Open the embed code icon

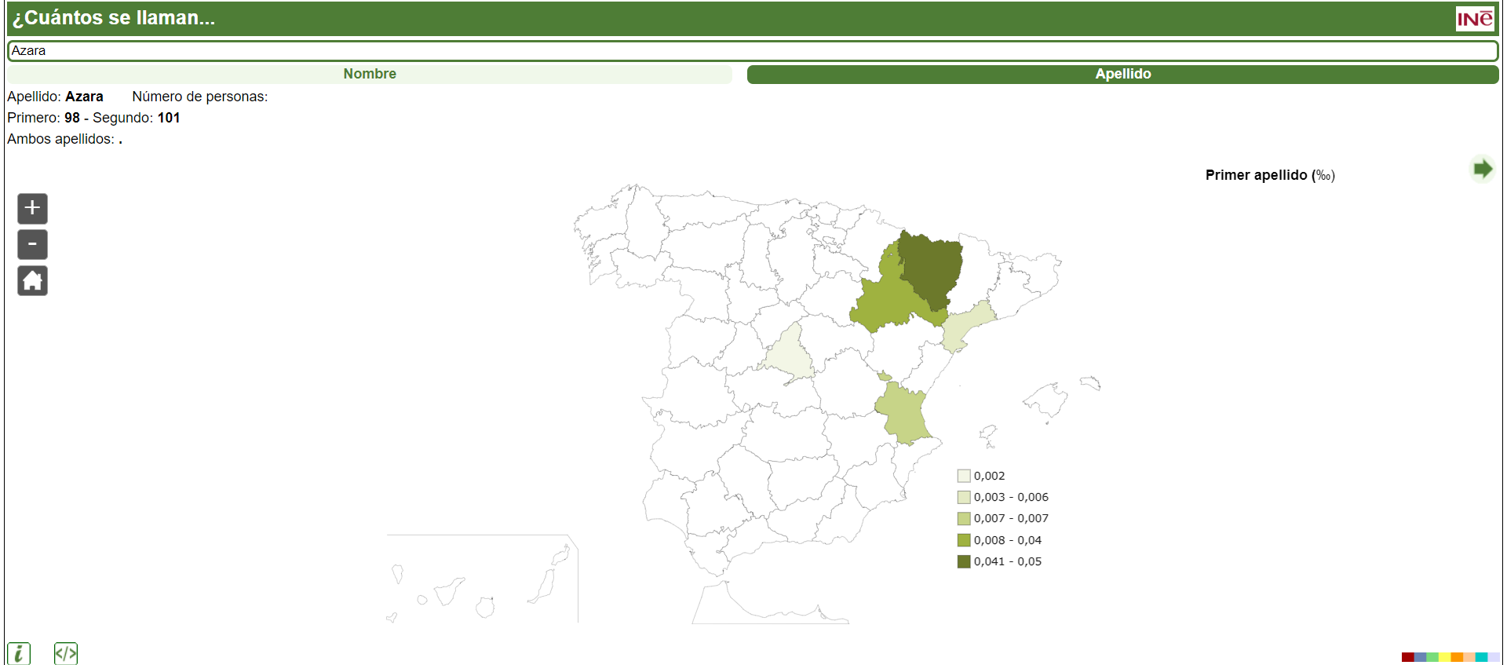tap(66, 653)
